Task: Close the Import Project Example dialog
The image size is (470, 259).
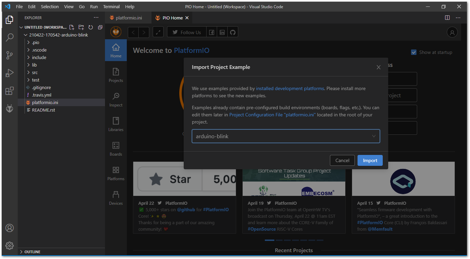Action: 378,67
